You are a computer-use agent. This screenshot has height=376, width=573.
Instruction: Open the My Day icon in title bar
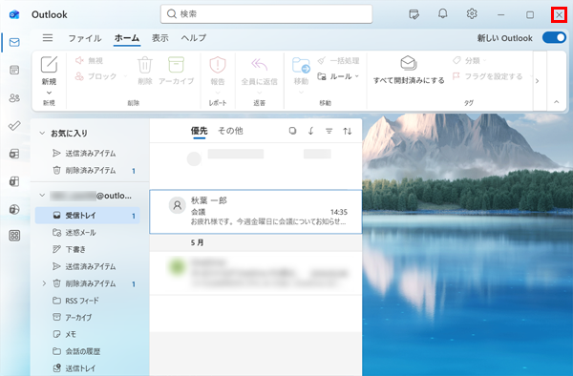coord(414,14)
